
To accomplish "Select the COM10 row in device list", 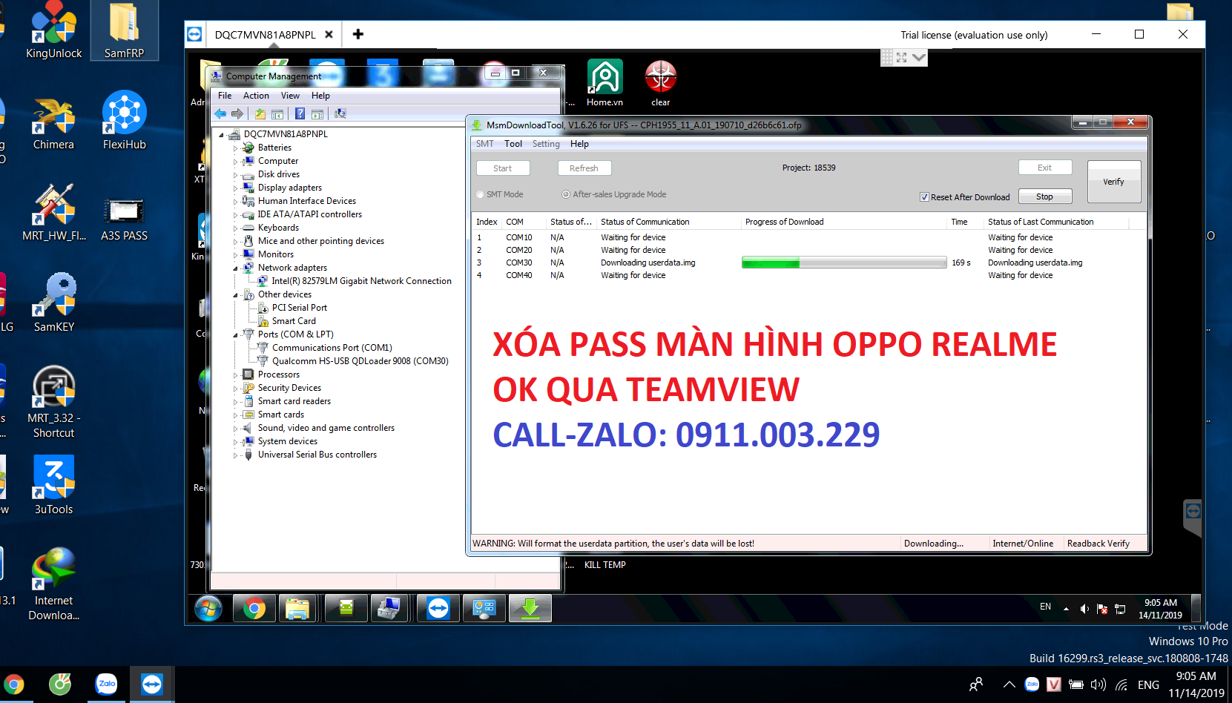I will tap(808, 237).
